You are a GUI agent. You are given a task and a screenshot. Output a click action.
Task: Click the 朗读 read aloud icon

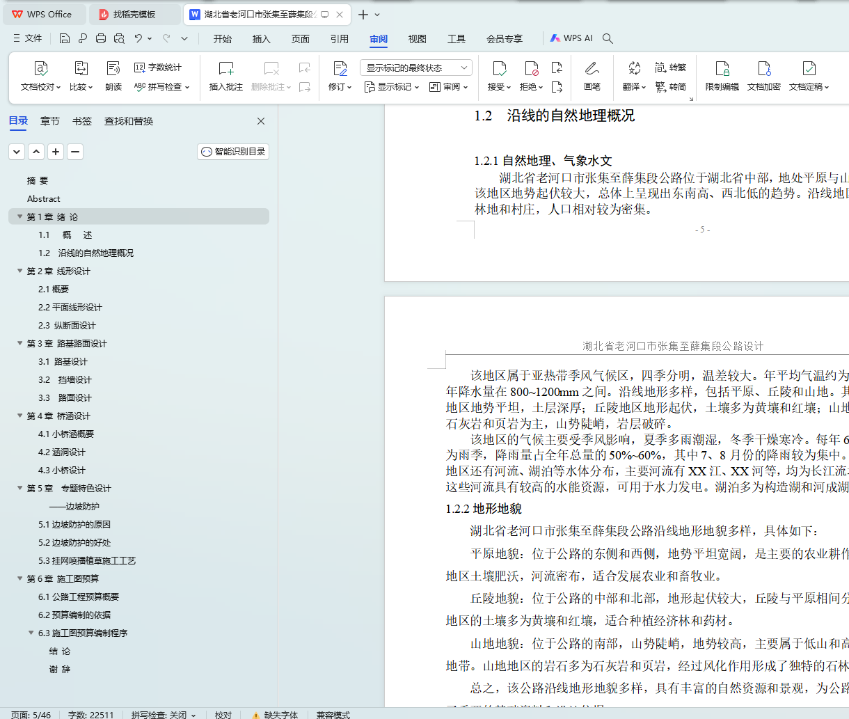tap(113, 69)
